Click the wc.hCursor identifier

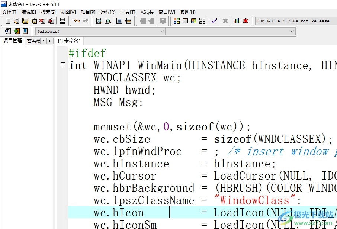point(125,176)
